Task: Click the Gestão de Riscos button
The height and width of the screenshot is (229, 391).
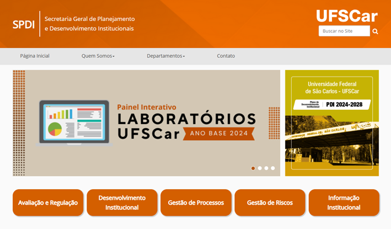Action: coord(270,203)
